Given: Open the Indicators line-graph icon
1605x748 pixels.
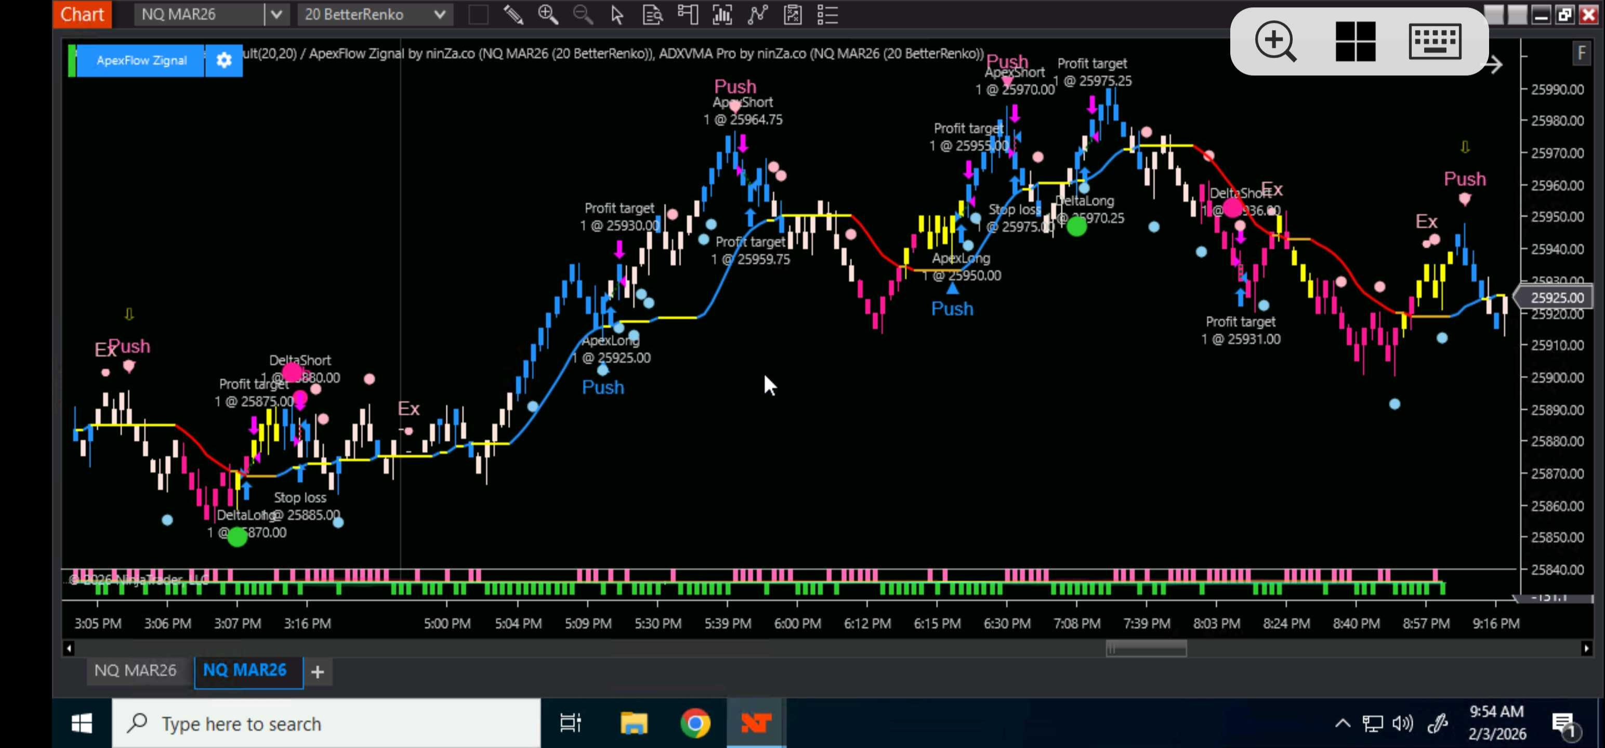Looking at the screenshot, I should (x=757, y=15).
